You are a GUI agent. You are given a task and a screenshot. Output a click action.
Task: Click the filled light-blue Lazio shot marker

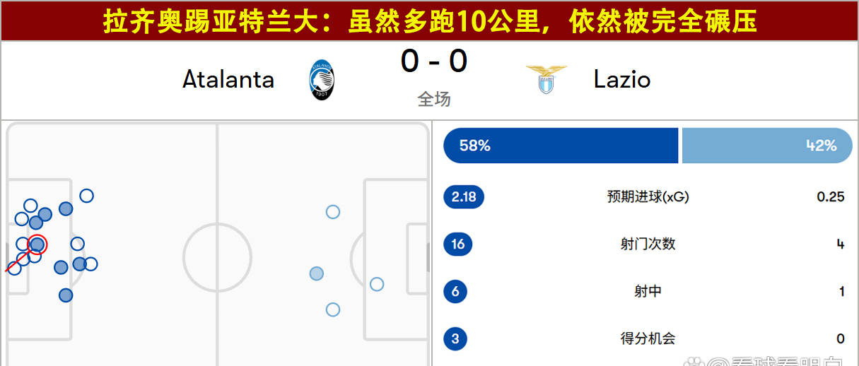[x=317, y=273]
